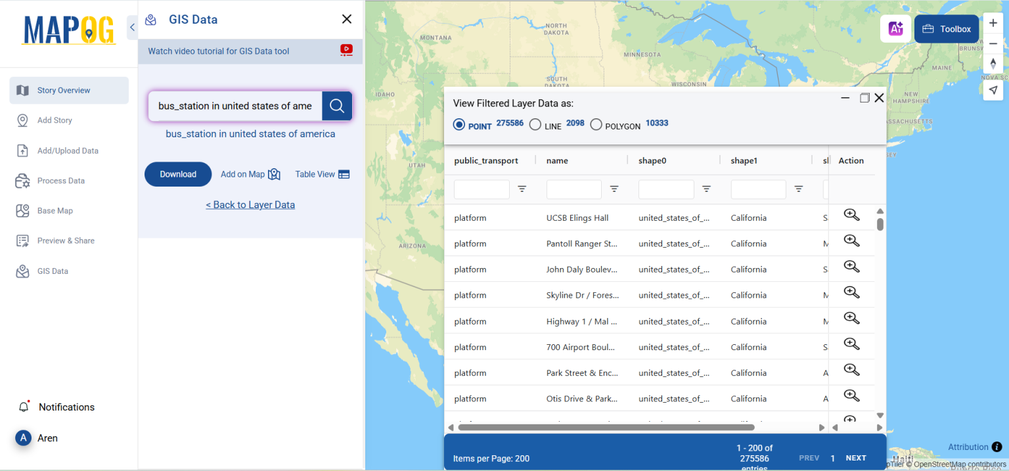Viewport: 1009px width, 471px height.
Task: Click the magnifying glass search icon
Action: [337, 106]
